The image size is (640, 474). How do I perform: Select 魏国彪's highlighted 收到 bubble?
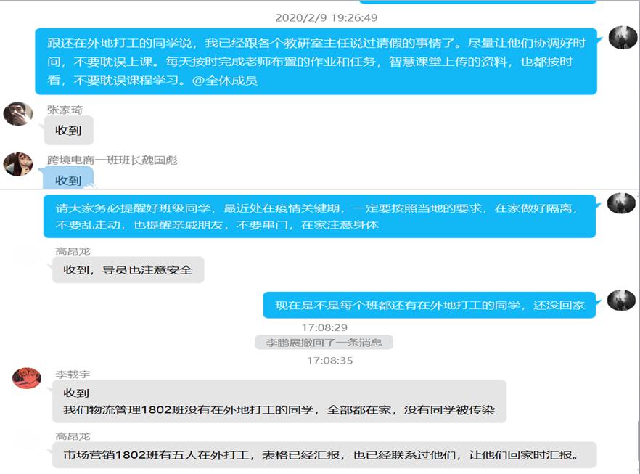click(x=68, y=179)
